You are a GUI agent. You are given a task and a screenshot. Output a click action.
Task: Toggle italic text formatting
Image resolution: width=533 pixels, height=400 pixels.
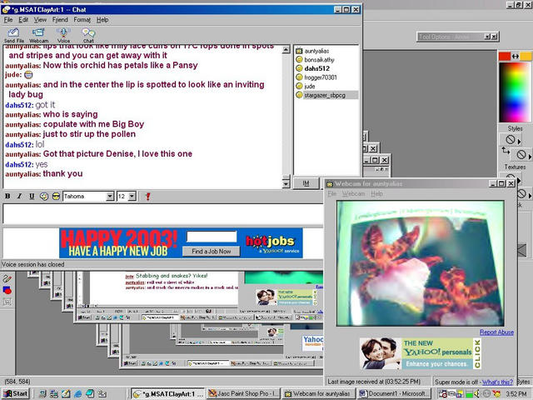click(x=19, y=197)
